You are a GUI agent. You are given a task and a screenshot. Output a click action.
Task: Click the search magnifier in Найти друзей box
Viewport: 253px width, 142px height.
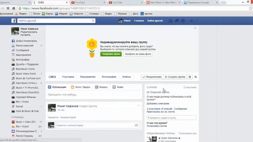click(x=93, y=21)
